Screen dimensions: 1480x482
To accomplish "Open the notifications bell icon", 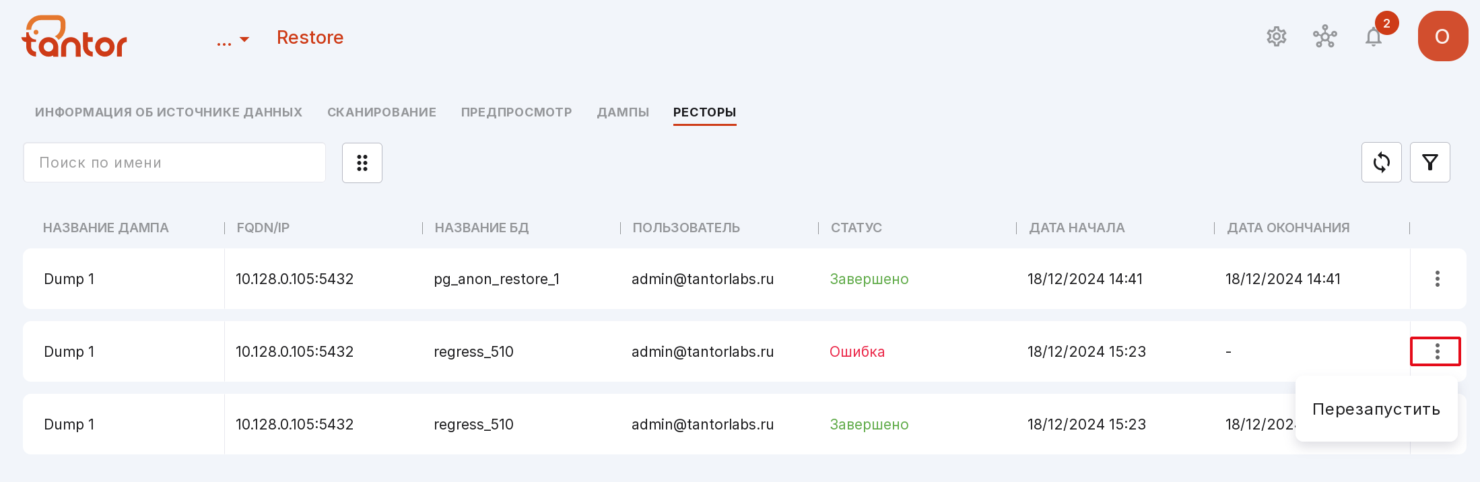I will [1374, 36].
